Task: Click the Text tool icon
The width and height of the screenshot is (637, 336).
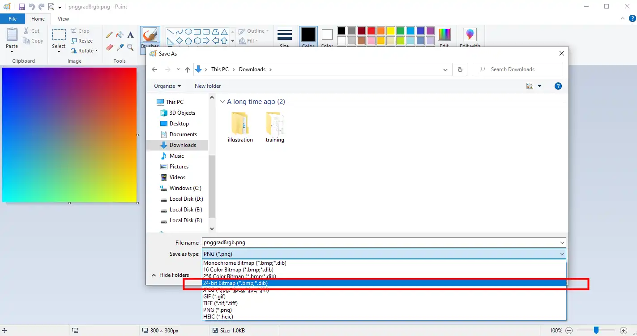Action: point(130,35)
